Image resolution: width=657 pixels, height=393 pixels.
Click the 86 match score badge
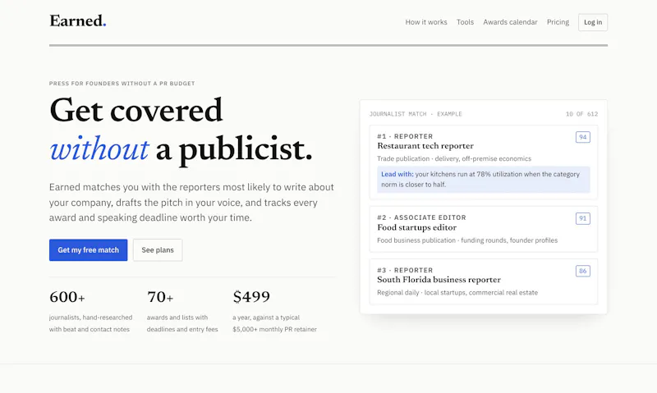(582, 271)
